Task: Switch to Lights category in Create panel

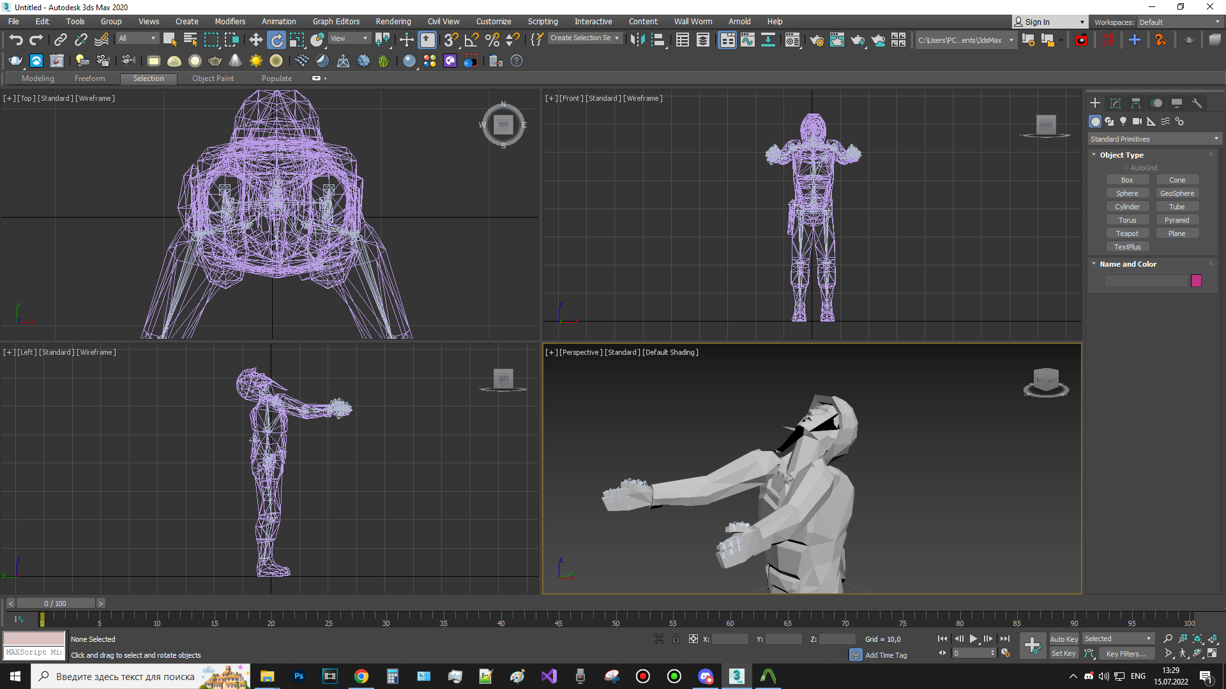Action: [x=1123, y=121]
